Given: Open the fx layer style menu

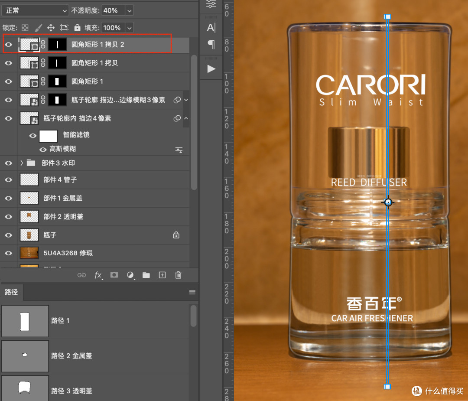Looking at the screenshot, I should coord(98,275).
